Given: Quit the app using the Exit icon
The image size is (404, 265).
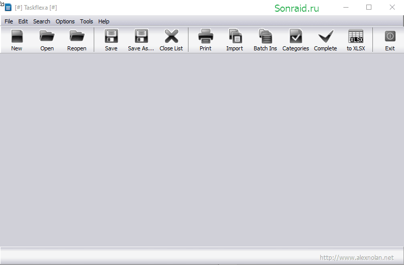Looking at the screenshot, I should [x=390, y=36].
